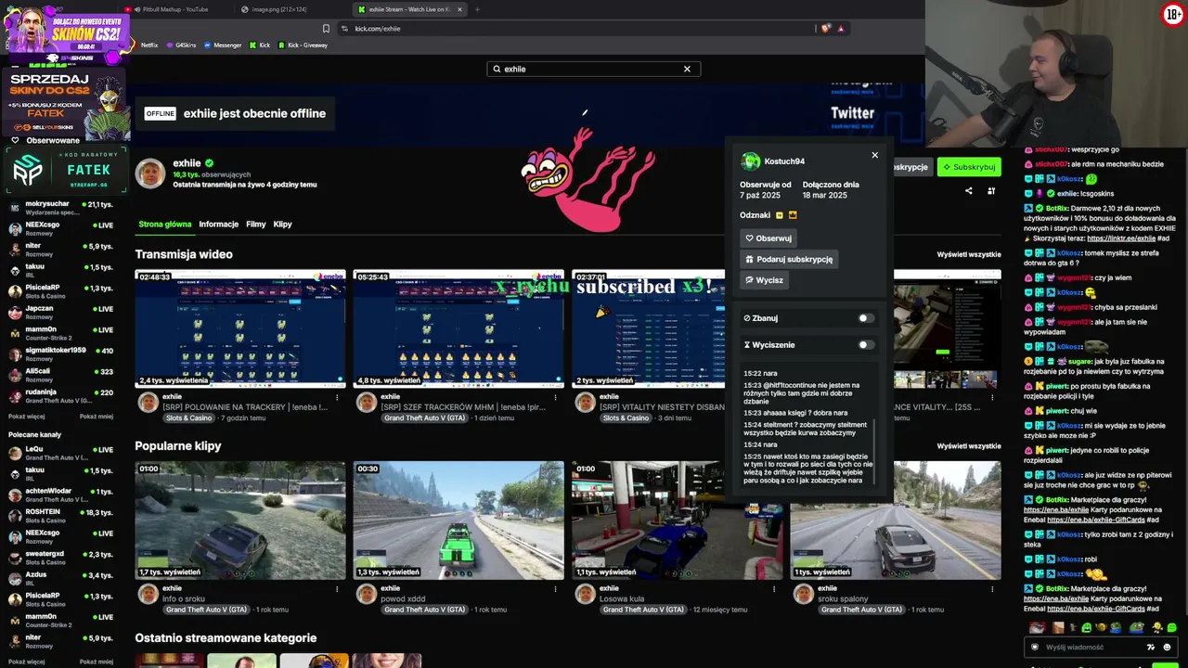This screenshot has height=668, width=1188.
Task: Click the crown badge under Odznaki
Action: pyautogui.click(x=793, y=215)
